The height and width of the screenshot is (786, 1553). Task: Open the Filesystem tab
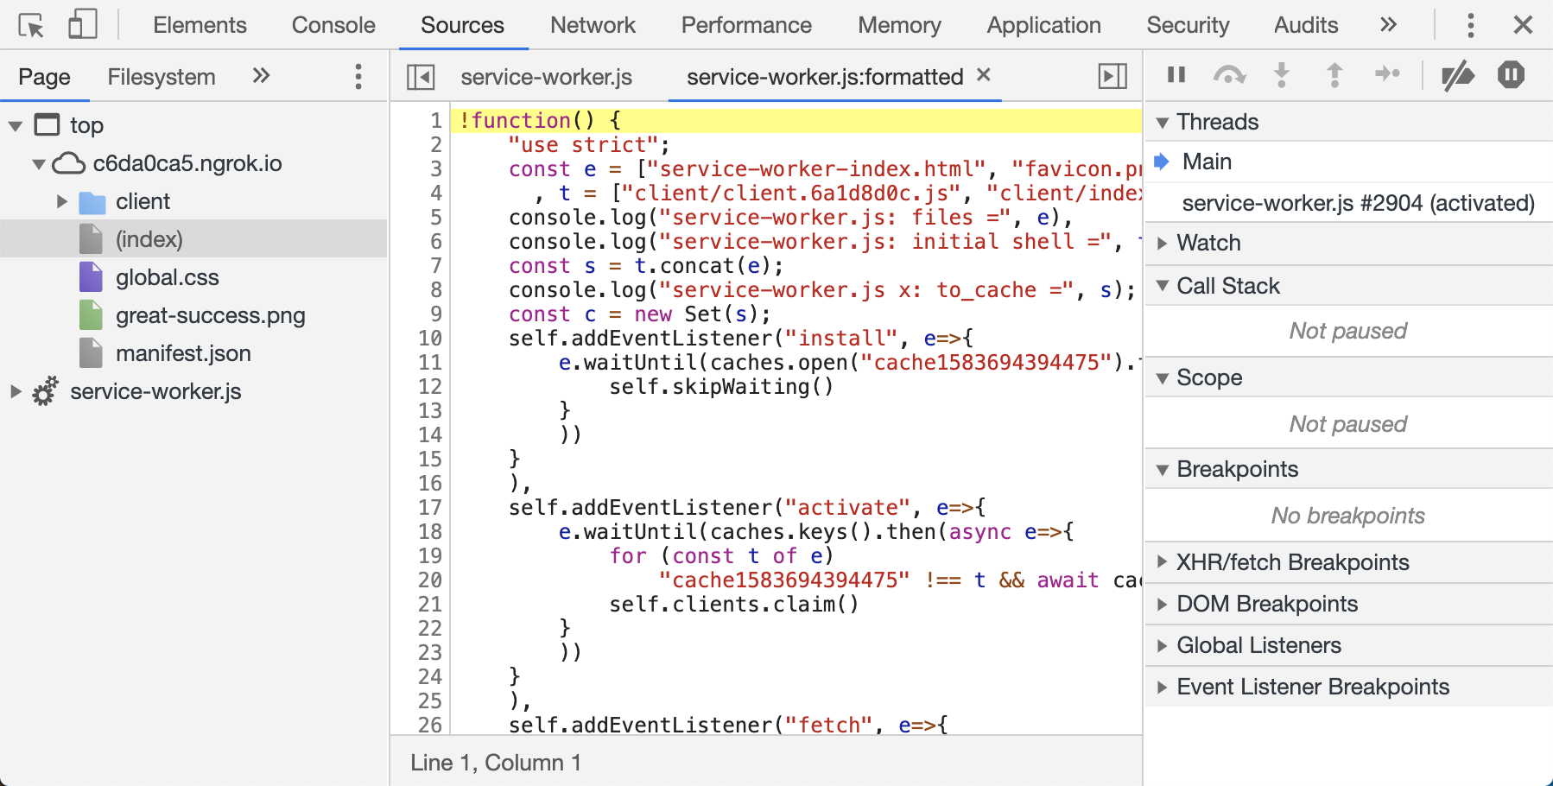[x=161, y=76]
